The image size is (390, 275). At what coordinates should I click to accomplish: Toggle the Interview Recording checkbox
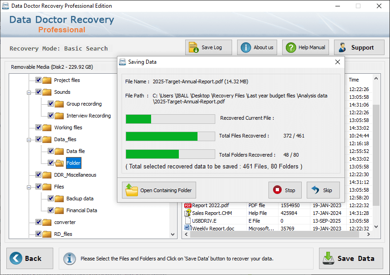51,116
